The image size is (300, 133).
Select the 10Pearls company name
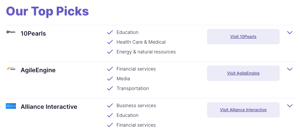coord(33,34)
